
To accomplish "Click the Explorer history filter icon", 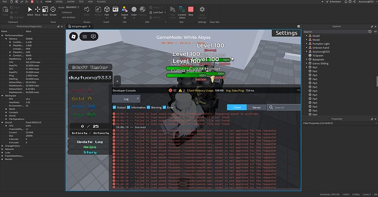I will (x=370, y=32).
